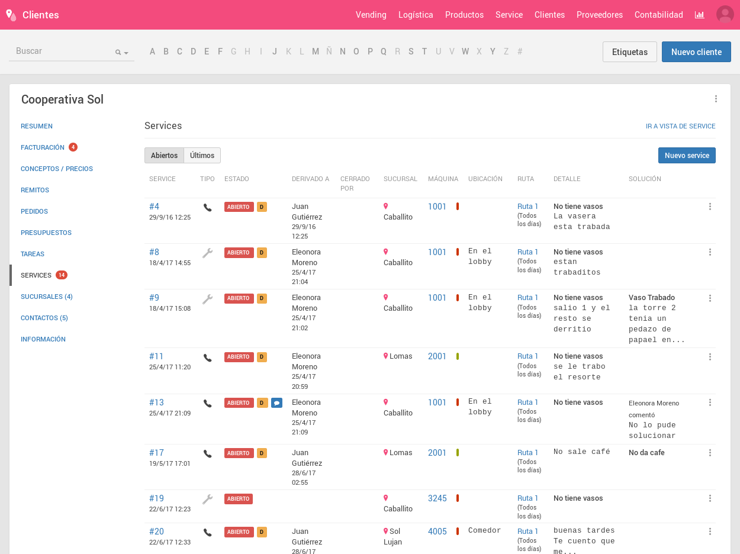Follow the Ir a vista de service link

680,126
